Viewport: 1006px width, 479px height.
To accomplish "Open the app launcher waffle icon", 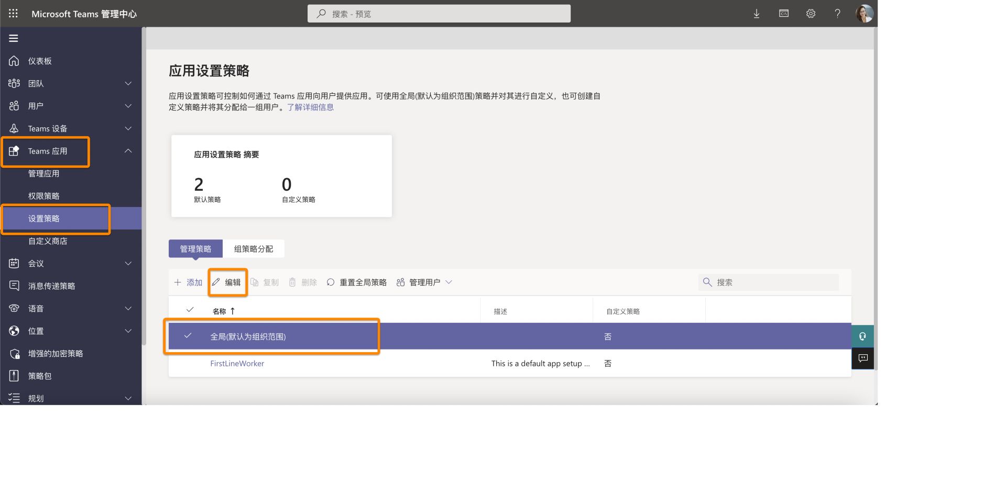I will point(14,14).
